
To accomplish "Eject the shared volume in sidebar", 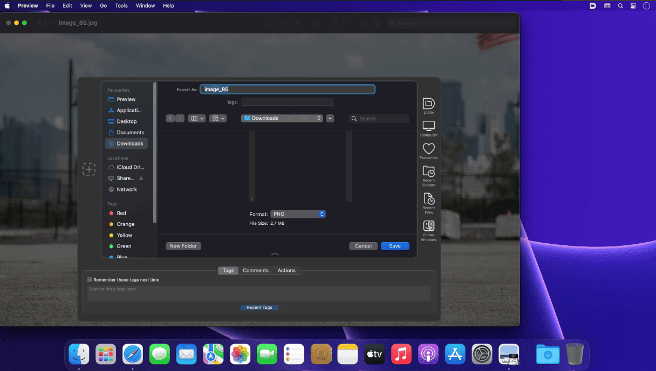I will 141,178.
